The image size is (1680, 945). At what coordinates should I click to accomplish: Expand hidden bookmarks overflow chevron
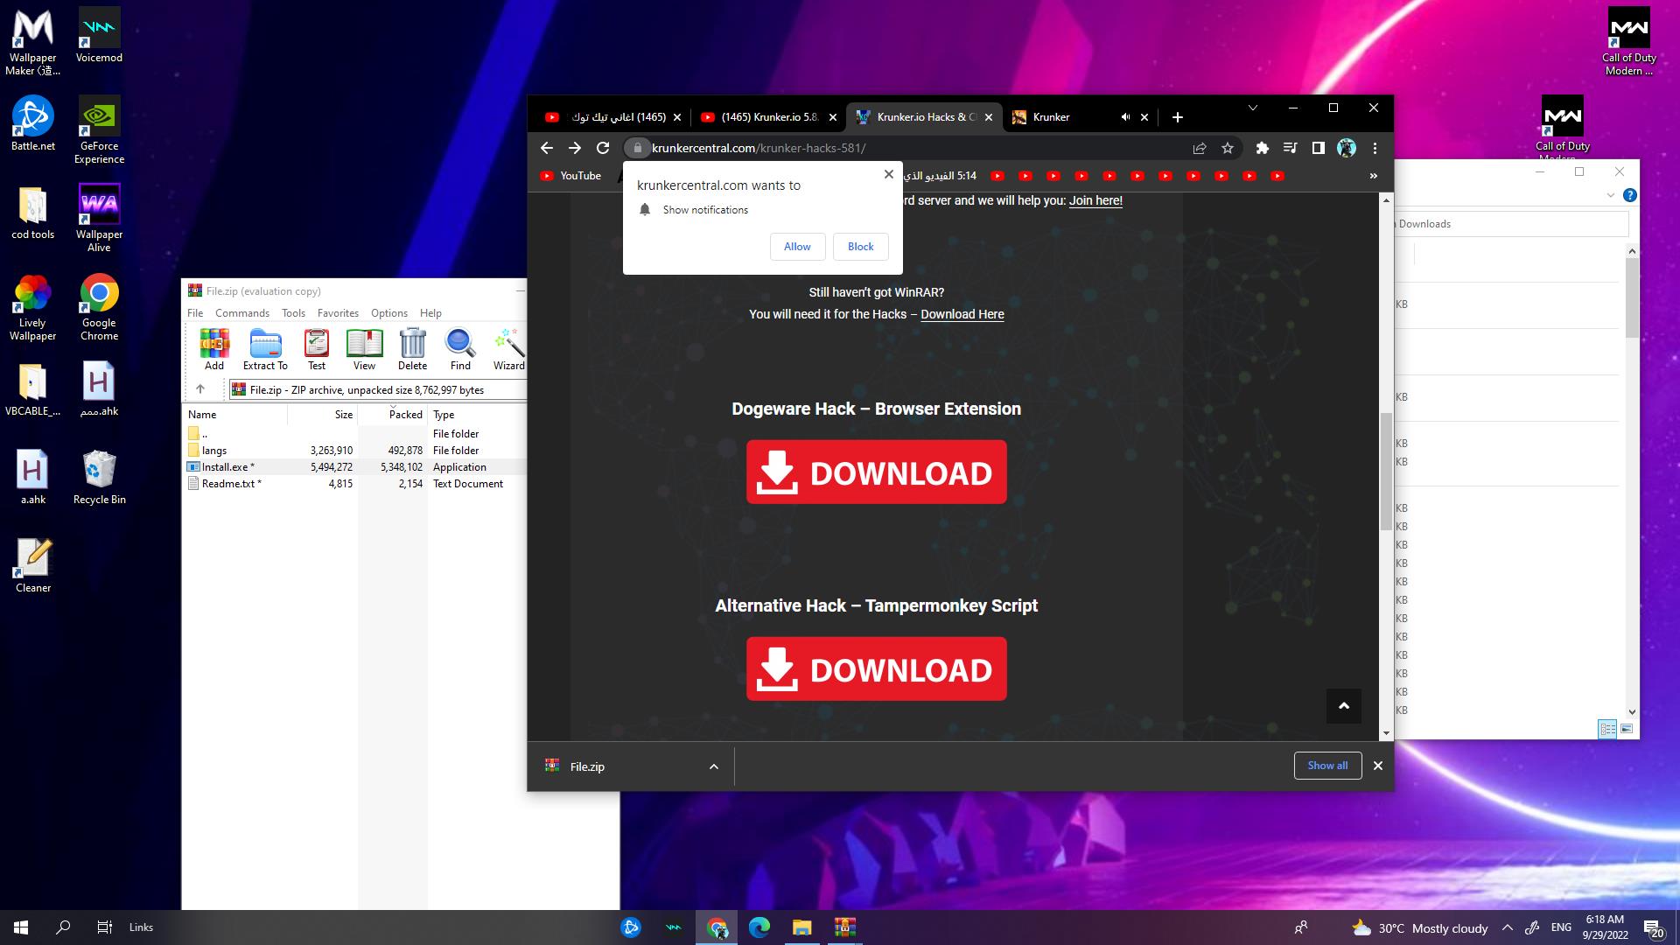point(1373,176)
